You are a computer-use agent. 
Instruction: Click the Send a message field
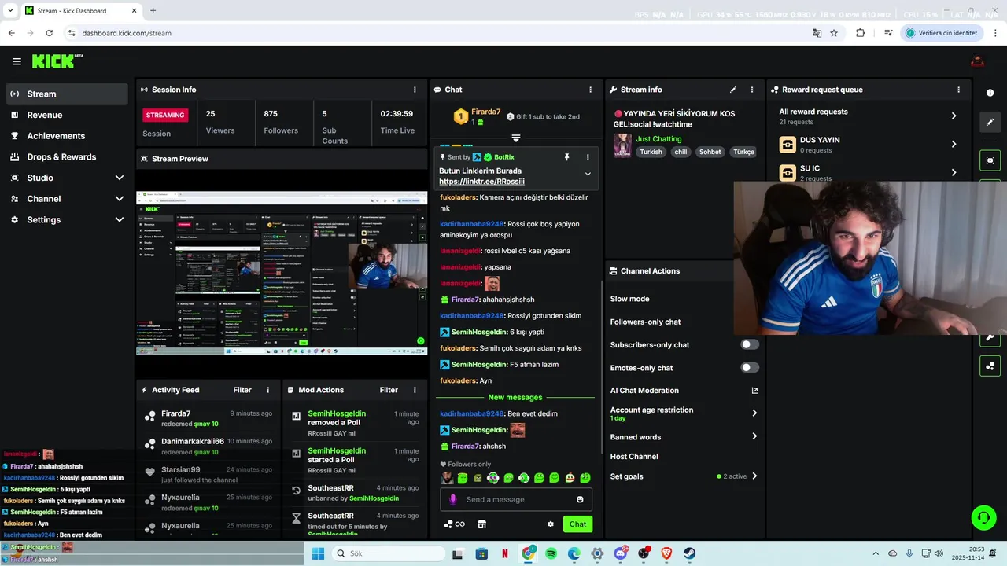516,499
